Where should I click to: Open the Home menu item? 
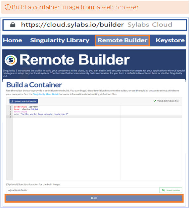13,40
